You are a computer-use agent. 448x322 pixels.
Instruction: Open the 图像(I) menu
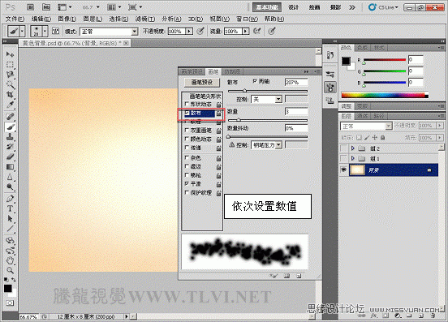point(67,19)
